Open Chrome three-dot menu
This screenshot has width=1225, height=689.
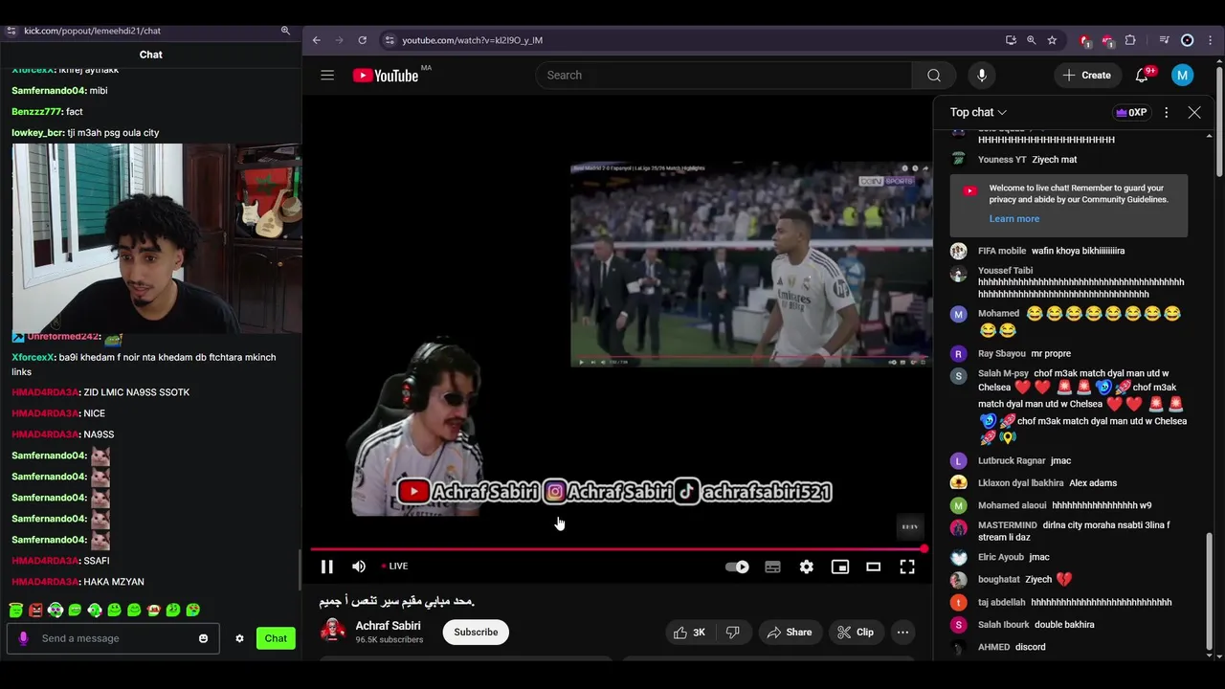pyautogui.click(x=1211, y=40)
